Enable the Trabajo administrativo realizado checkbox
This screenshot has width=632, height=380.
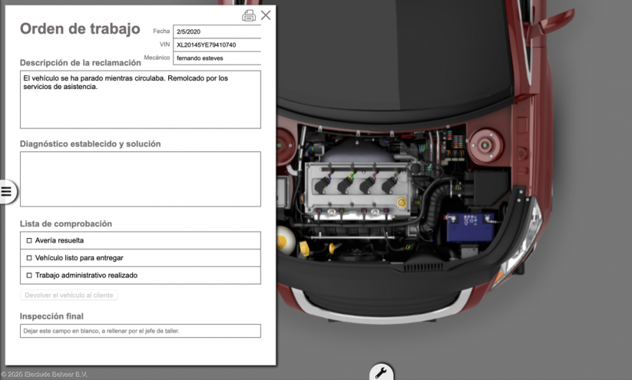pos(29,275)
